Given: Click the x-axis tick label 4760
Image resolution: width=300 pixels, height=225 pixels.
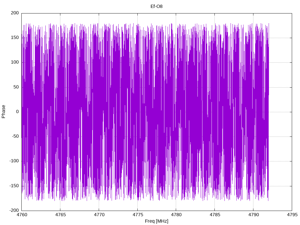Looking at the screenshot, I should pyautogui.click(x=22, y=215).
